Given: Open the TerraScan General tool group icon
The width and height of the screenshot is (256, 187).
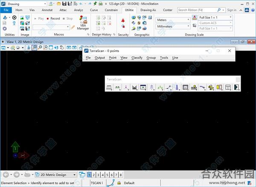Looking at the screenshot, I should pyautogui.click(x=109, y=88).
